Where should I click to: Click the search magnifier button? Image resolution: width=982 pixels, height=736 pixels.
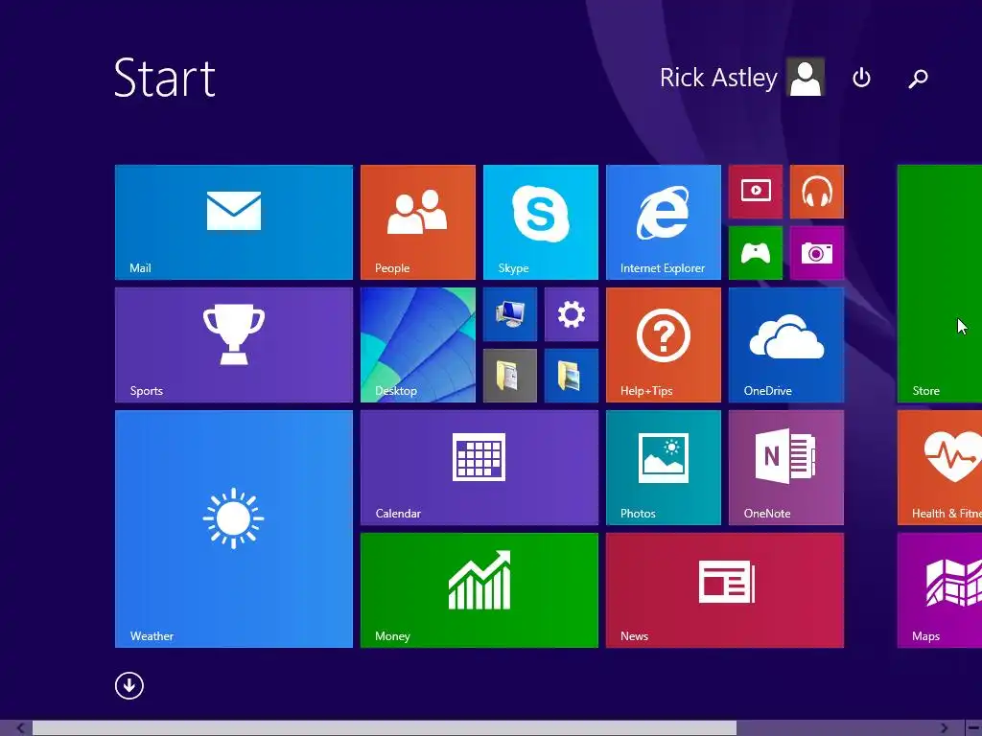click(x=918, y=78)
